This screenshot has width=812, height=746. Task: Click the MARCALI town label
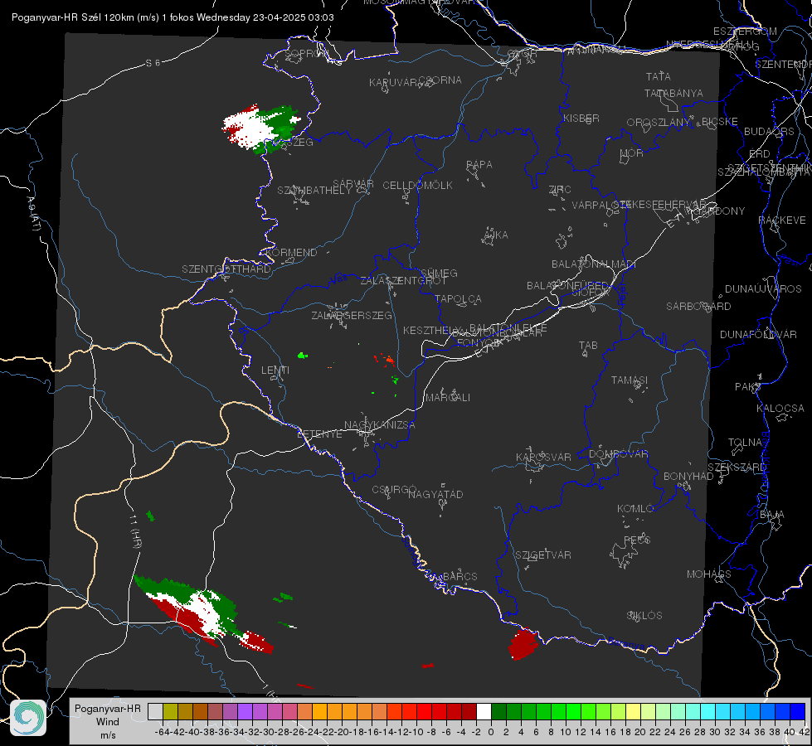click(448, 398)
